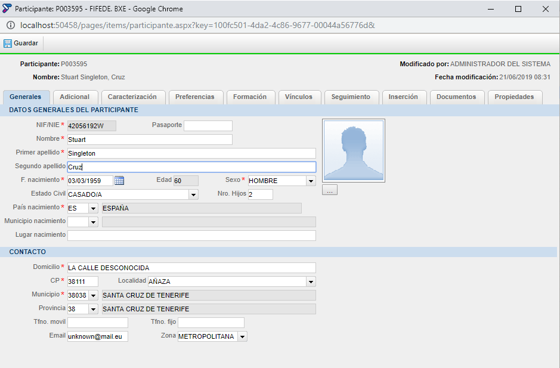Expand the Estado Civil dropdown
This screenshot has height=368, width=560.
(x=194, y=194)
